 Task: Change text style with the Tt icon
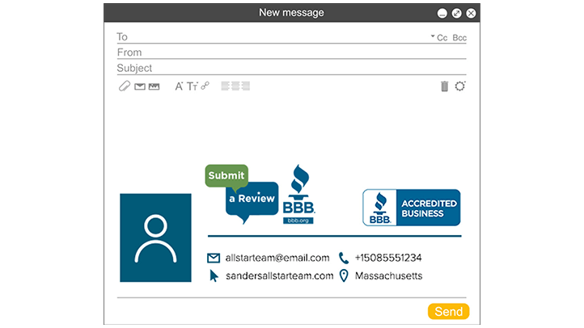(193, 86)
